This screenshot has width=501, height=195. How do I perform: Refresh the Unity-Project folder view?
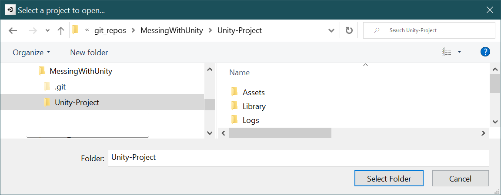(x=349, y=31)
